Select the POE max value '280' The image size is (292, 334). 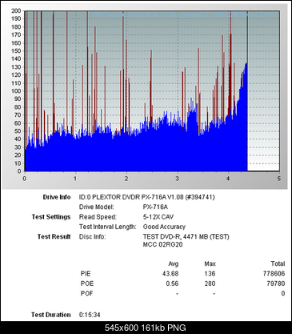[x=210, y=284]
